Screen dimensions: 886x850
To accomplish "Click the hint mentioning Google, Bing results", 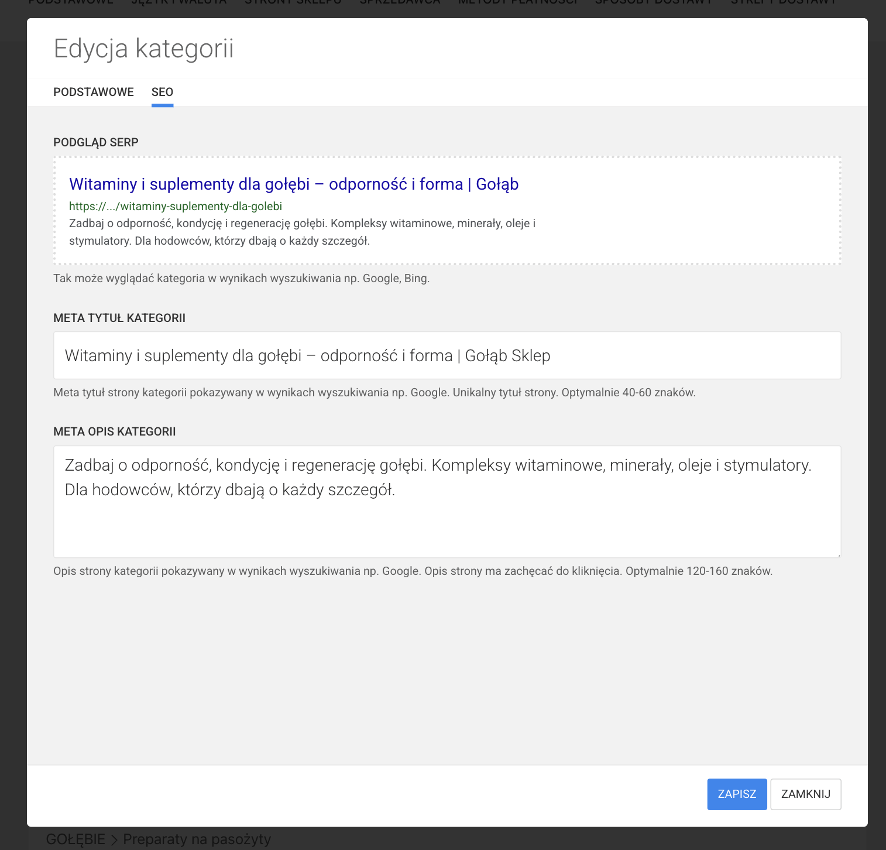I will click(x=241, y=278).
